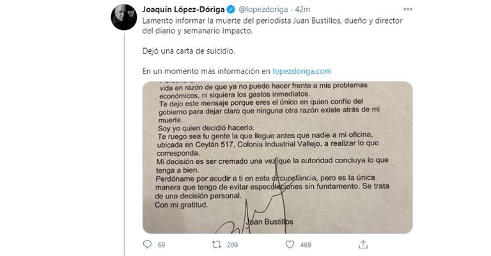The height and width of the screenshot is (256, 491).
Task: Click the like count 469
Action: coord(306,244)
